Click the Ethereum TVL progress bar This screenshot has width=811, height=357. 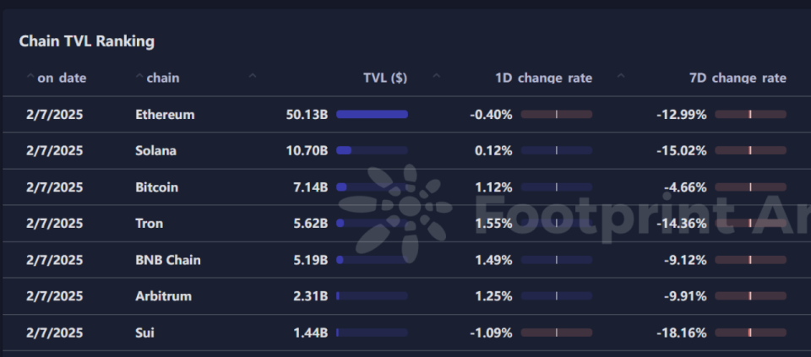tap(372, 114)
